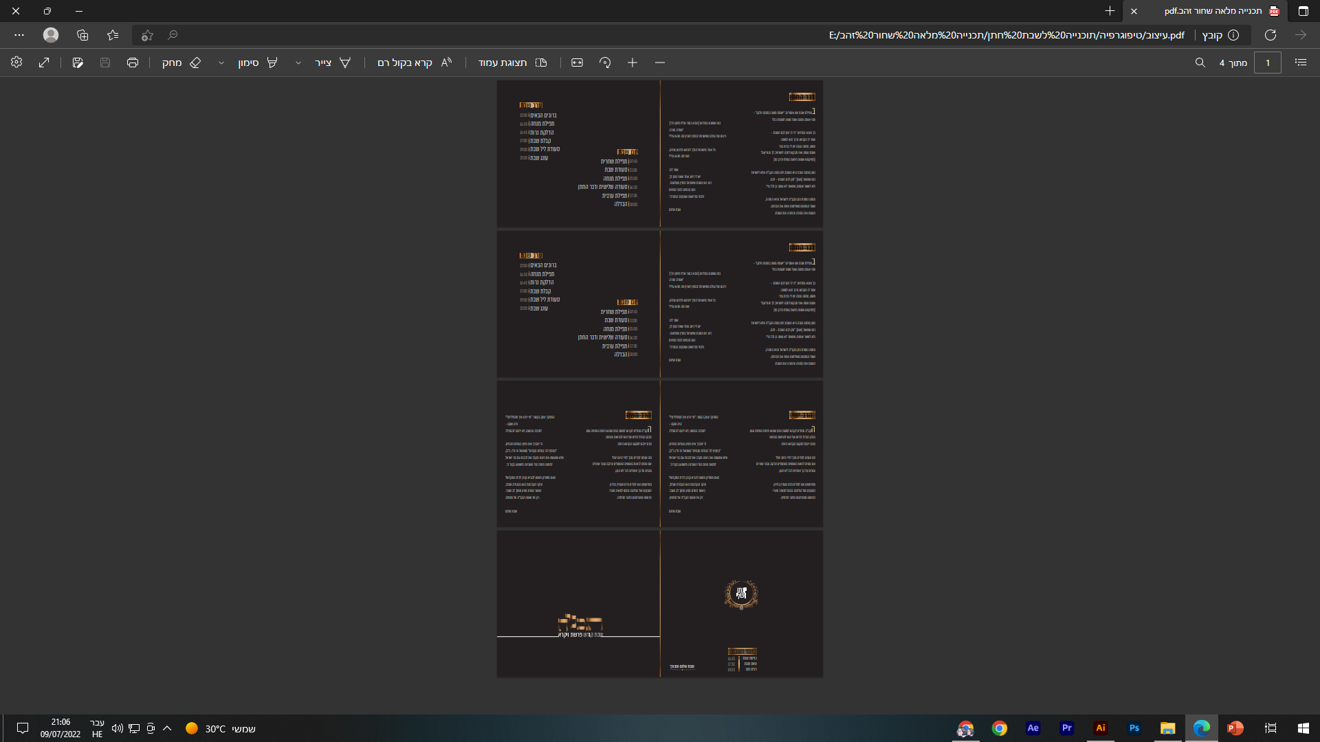Expand the Highlight (סימון) options arrow
This screenshot has height=742, width=1320.
point(221,63)
